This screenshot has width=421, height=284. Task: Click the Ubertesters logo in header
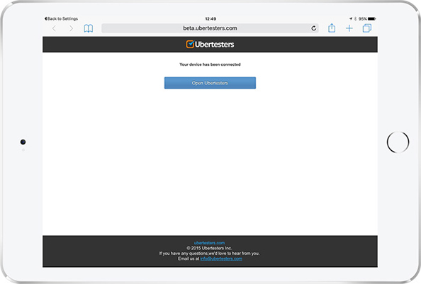click(210, 44)
